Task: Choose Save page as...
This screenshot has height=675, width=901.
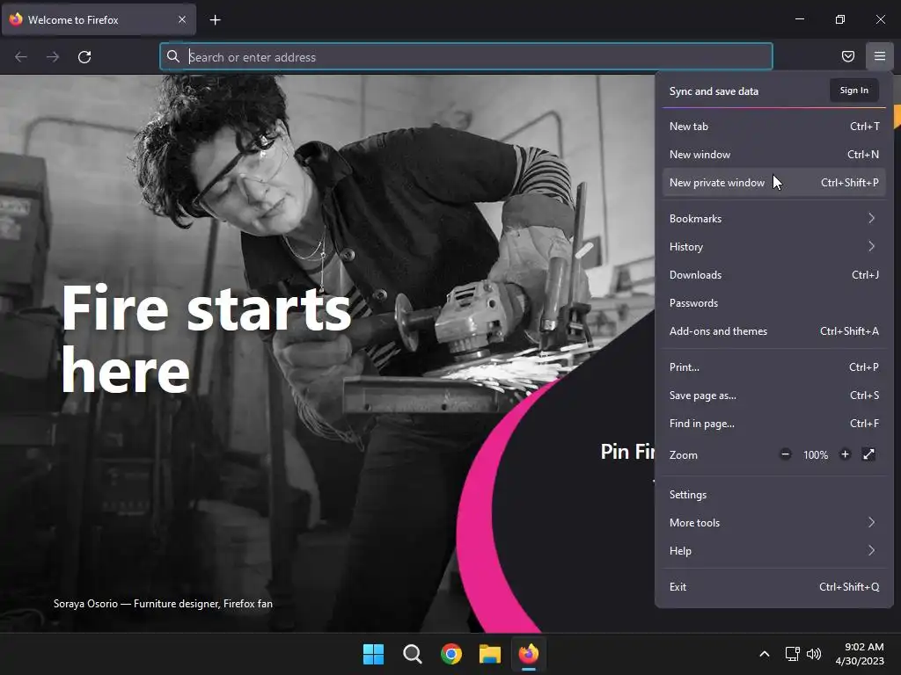Action: [x=774, y=396]
